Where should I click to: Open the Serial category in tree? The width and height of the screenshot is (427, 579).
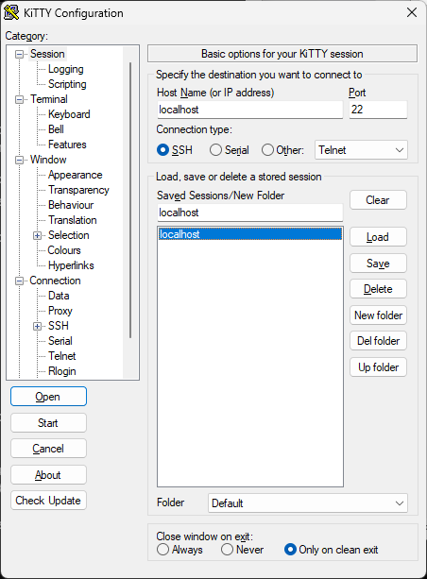pos(60,341)
